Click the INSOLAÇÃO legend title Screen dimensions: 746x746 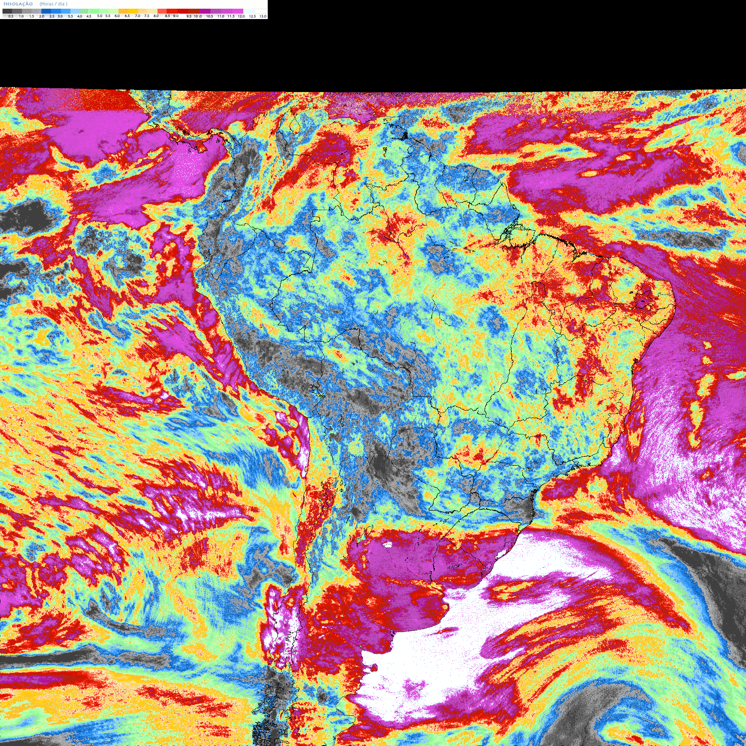(18, 4)
